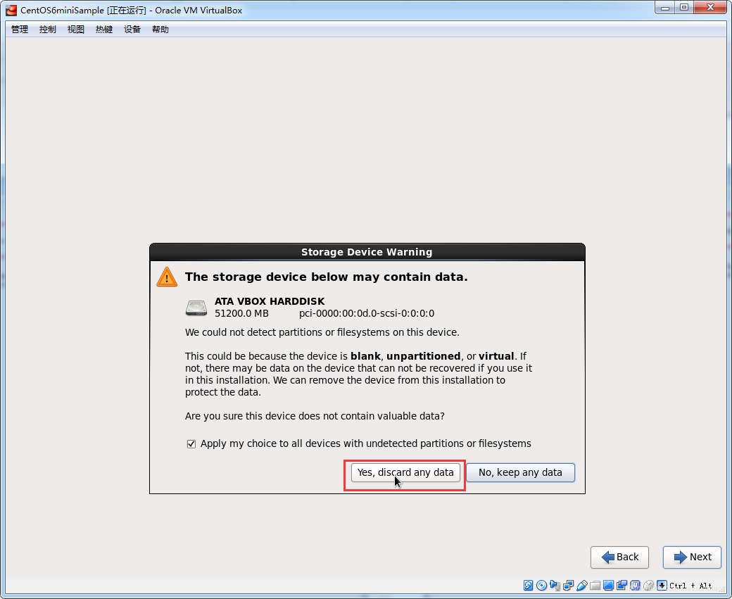Viewport: 732px width, 599px height.
Task: Open the 视图 menu
Action: [75, 30]
